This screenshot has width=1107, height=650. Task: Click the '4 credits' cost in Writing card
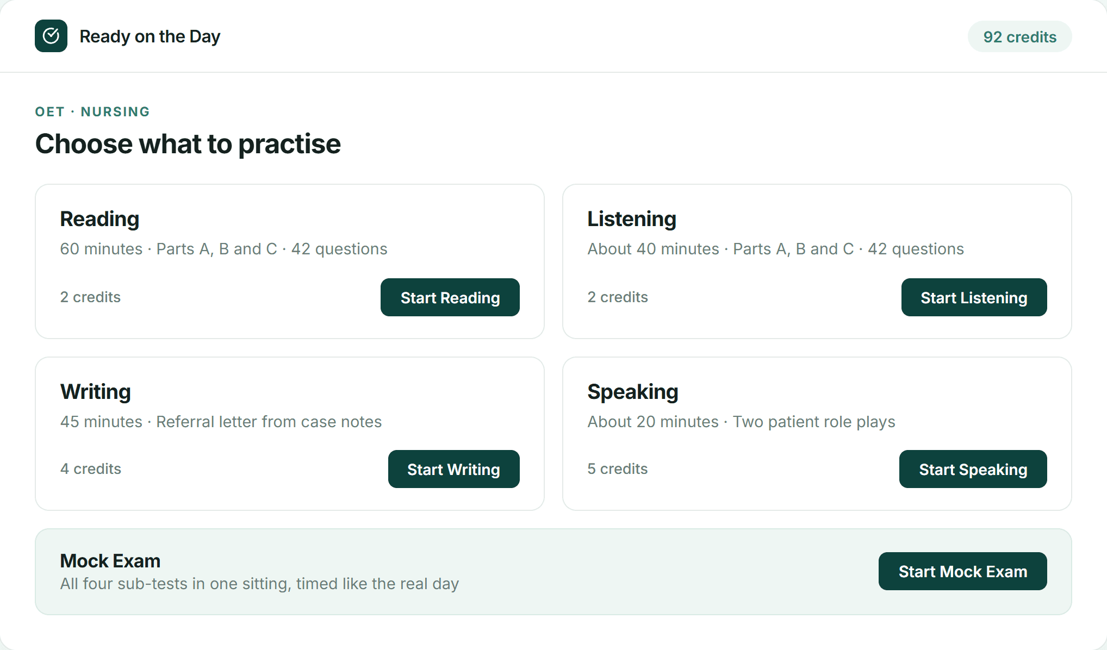(90, 469)
